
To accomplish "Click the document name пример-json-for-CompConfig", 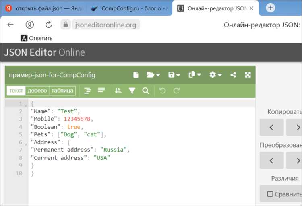I will click(x=52, y=75).
